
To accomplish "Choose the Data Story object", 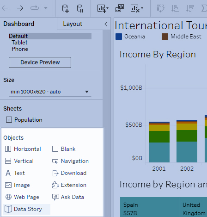I will click(27, 209).
